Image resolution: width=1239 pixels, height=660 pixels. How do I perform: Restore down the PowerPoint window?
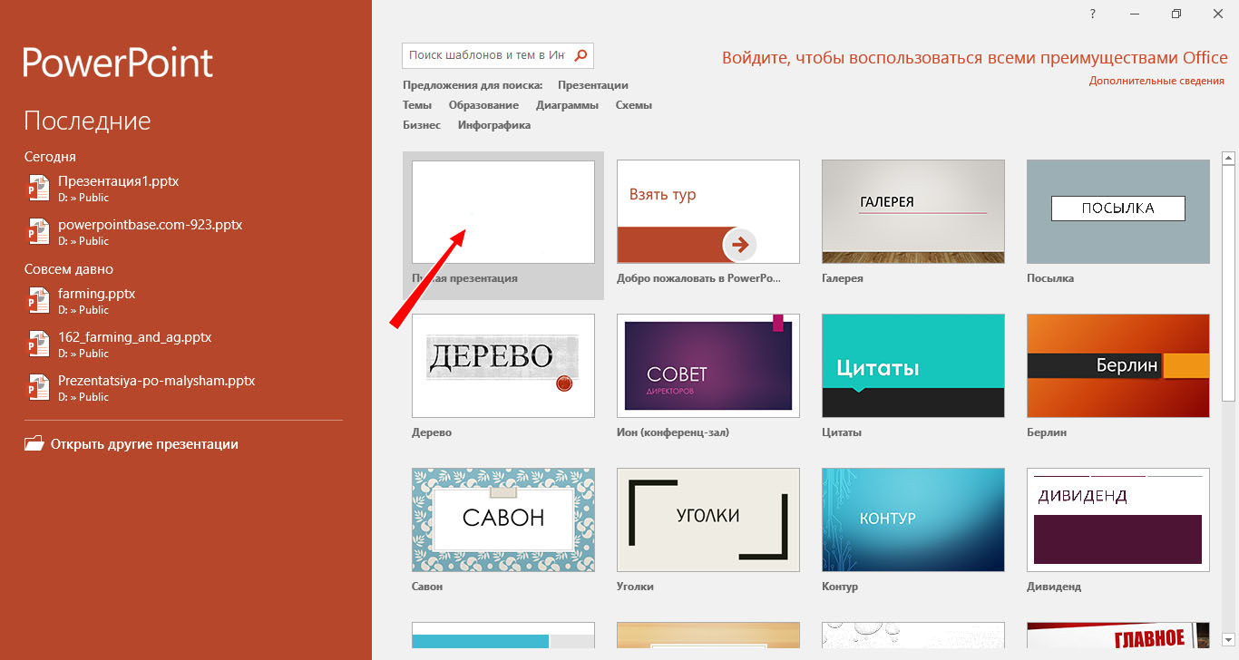[x=1176, y=14]
